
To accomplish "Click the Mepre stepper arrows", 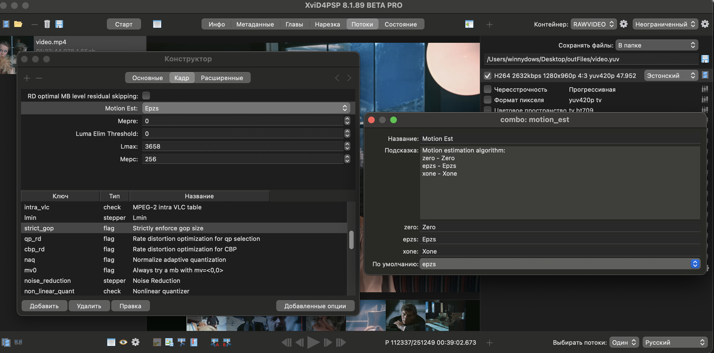I will (347, 121).
